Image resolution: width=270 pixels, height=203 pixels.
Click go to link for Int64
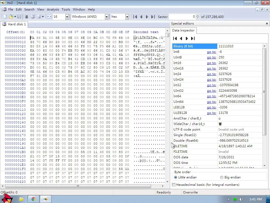(211, 96)
